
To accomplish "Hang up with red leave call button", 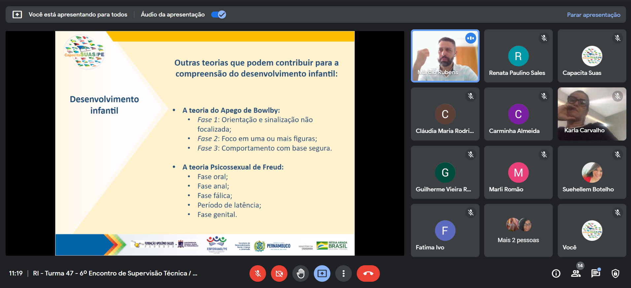I will (368, 273).
